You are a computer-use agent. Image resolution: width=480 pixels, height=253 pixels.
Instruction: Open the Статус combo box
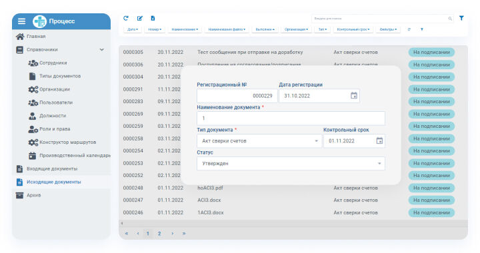click(291, 164)
